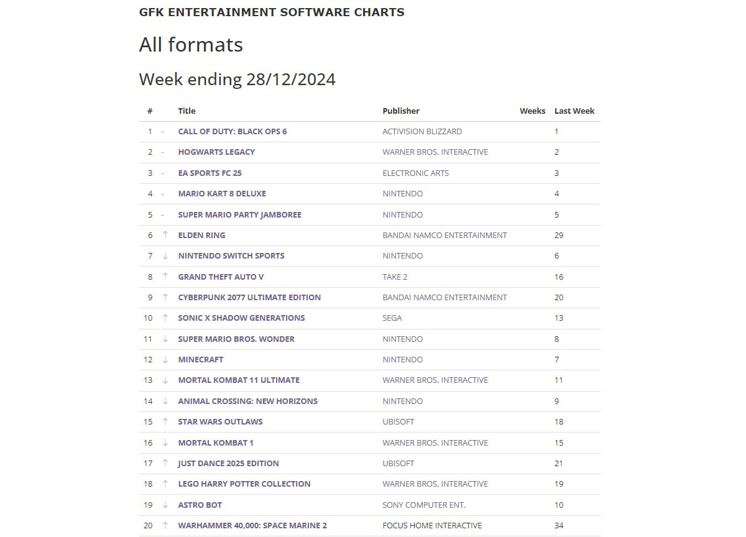Click the Last Week column header
This screenshot has width=746, height=537.
574,111
